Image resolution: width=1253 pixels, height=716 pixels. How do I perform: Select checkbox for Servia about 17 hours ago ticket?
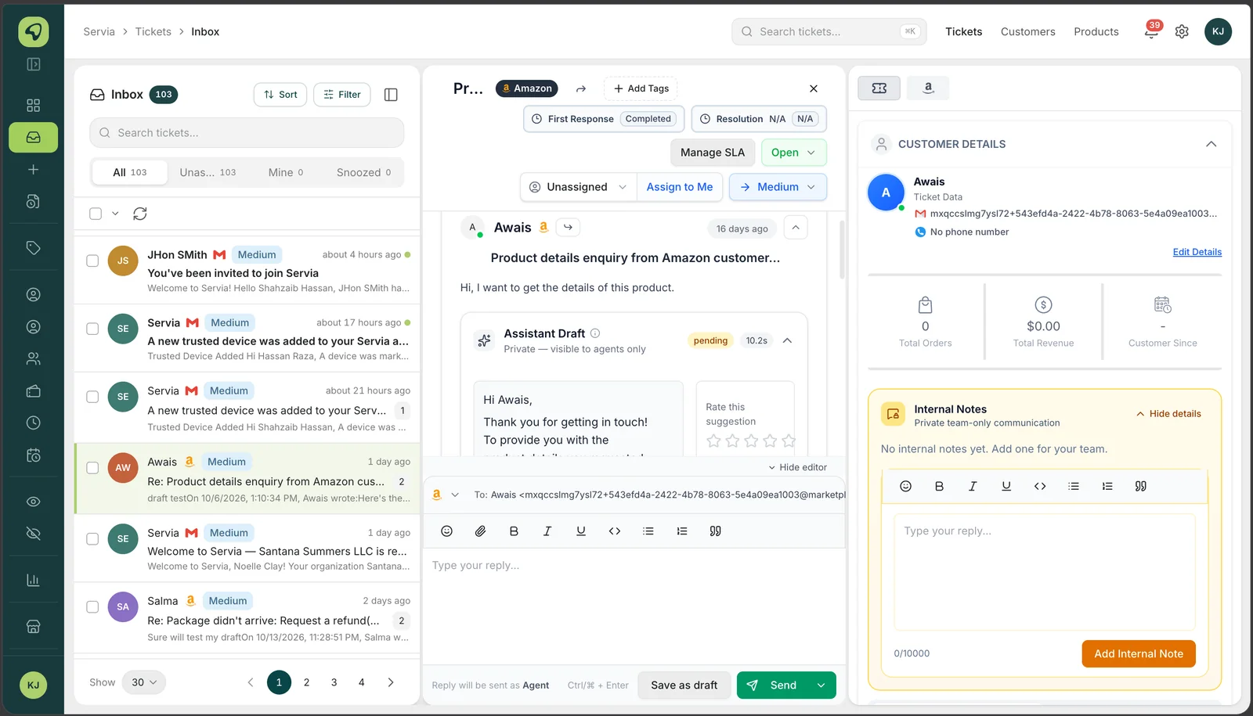92,329
